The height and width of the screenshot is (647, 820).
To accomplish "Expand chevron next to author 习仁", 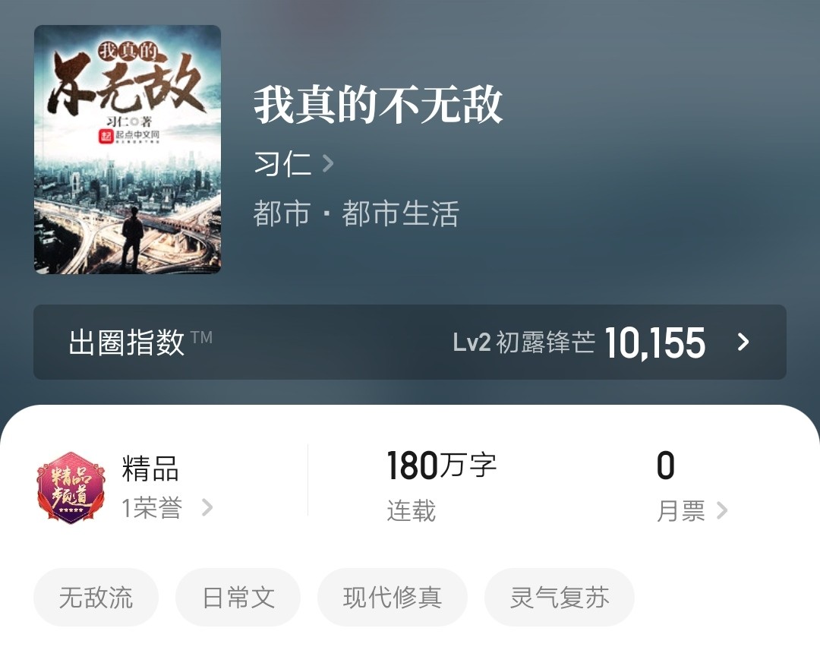I will pos(328,164).
